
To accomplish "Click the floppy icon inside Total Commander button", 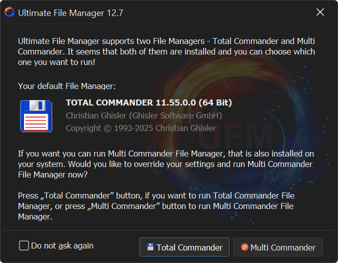I will pyautogui.click(x=150, y=247).
